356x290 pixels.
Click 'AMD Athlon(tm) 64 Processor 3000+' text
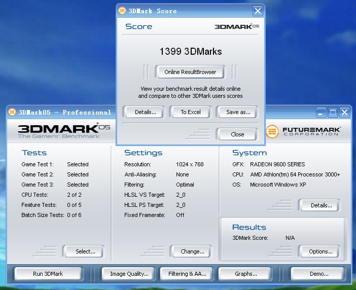(295, 174)
